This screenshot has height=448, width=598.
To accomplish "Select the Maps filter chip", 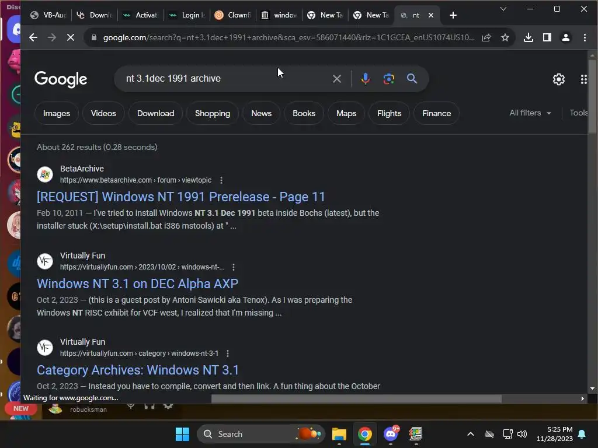I will [346, 113].
